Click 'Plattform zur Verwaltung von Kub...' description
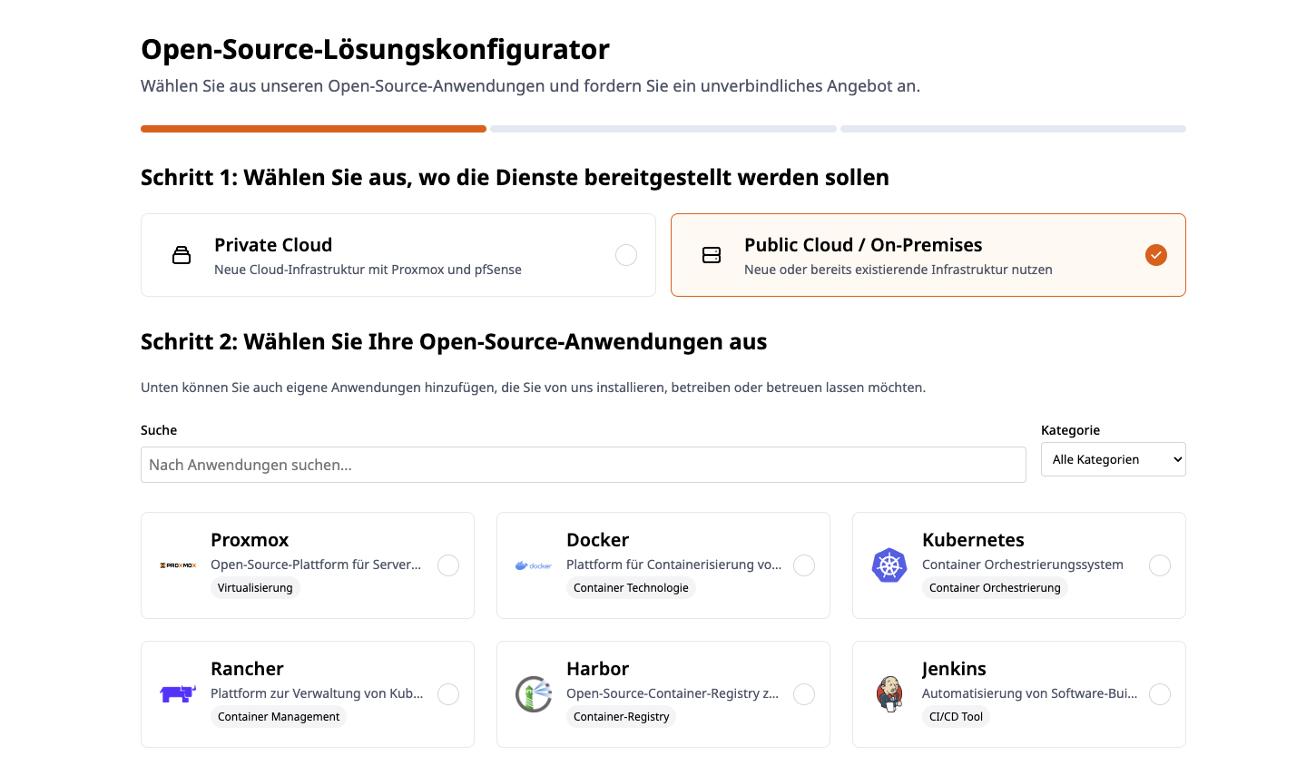 point(317,693)
